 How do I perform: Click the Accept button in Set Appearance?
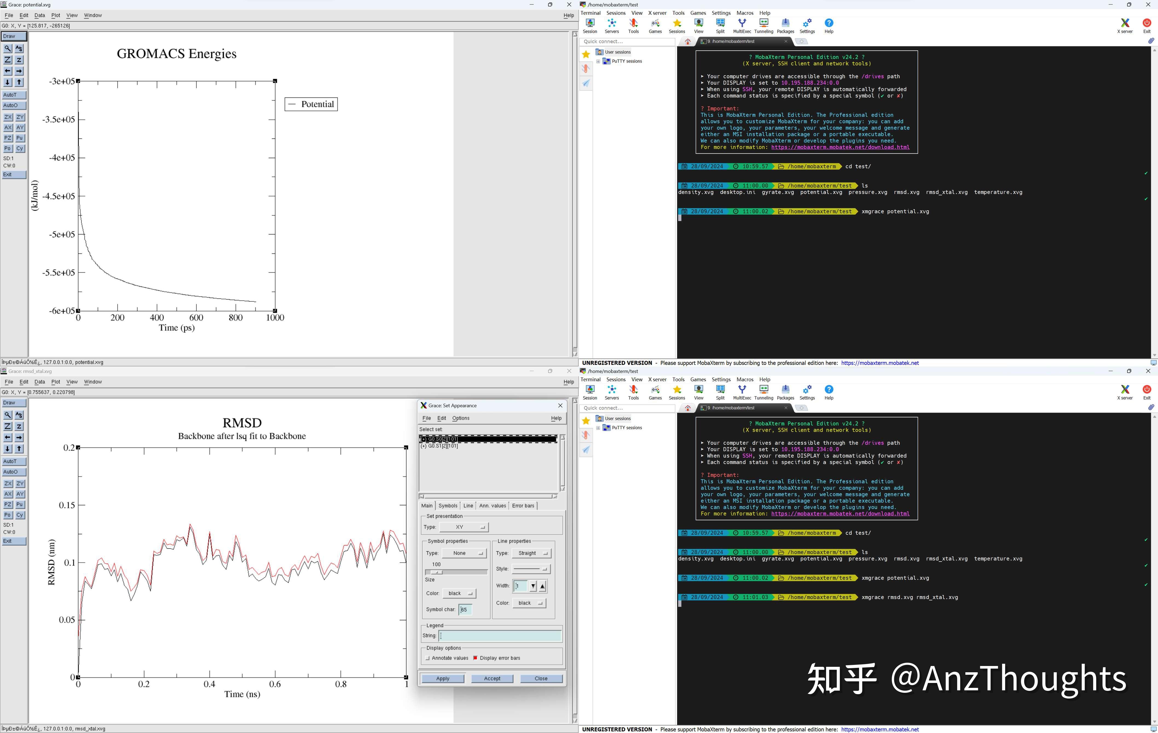[492, 679]
